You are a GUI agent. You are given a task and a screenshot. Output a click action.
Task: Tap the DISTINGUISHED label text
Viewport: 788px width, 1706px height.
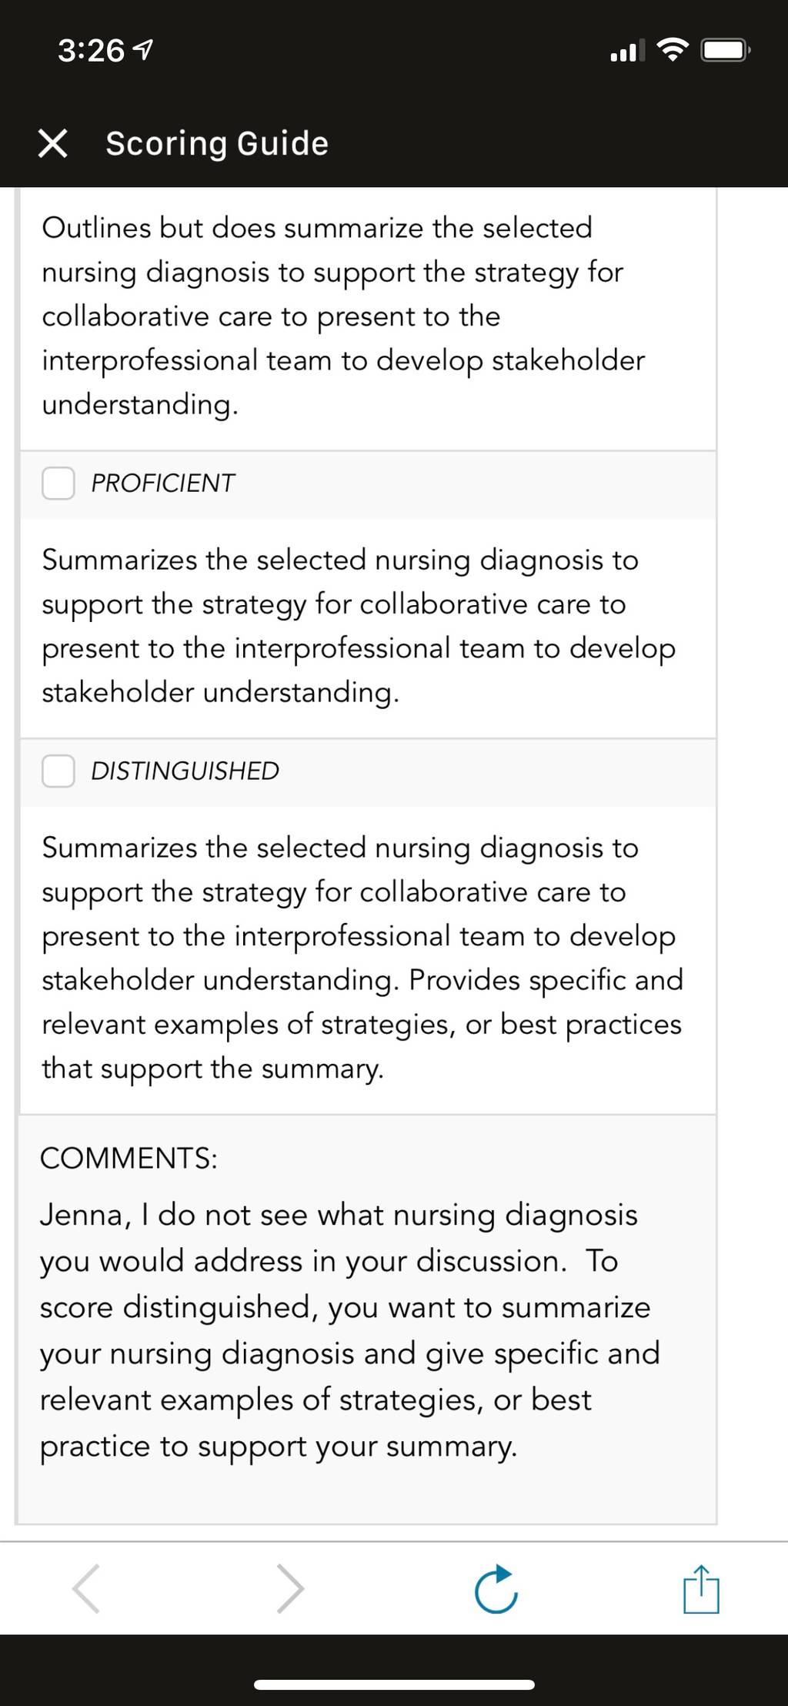pyautogui.click(x=185, y=771)
